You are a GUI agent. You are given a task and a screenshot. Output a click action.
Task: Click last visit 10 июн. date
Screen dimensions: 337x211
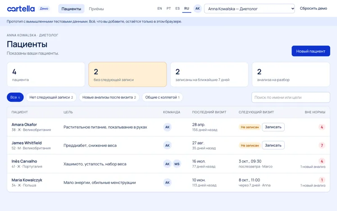point(199,180)
